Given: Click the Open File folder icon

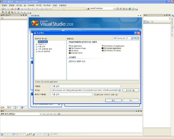Looking at the screenshot, I should (x=12, y=9).
